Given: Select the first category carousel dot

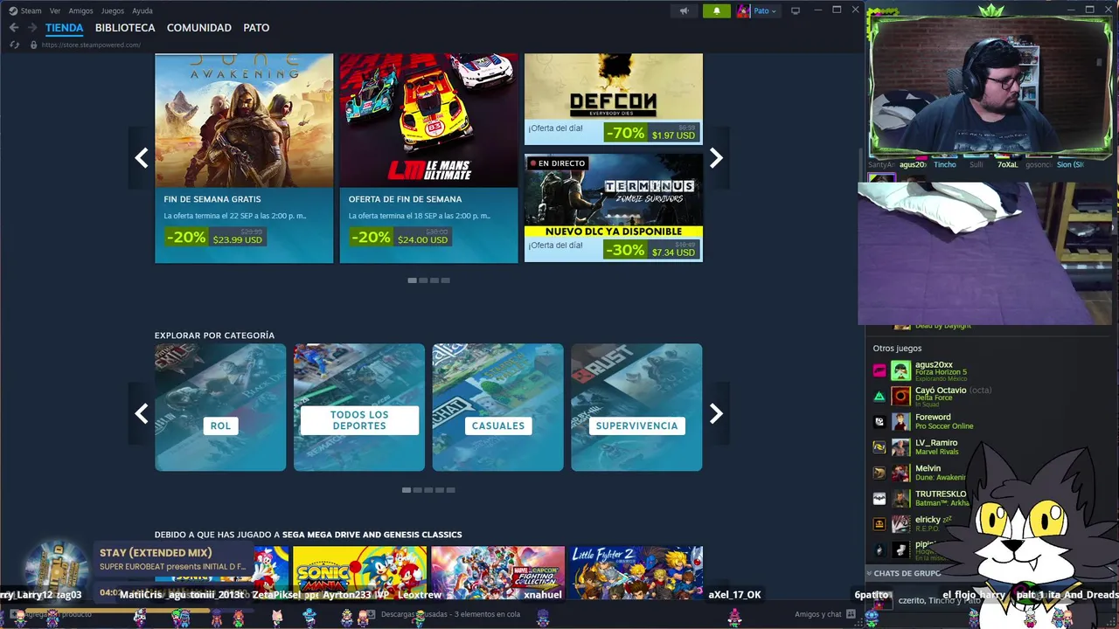Looking at the screenshot, I should point(407,490).
